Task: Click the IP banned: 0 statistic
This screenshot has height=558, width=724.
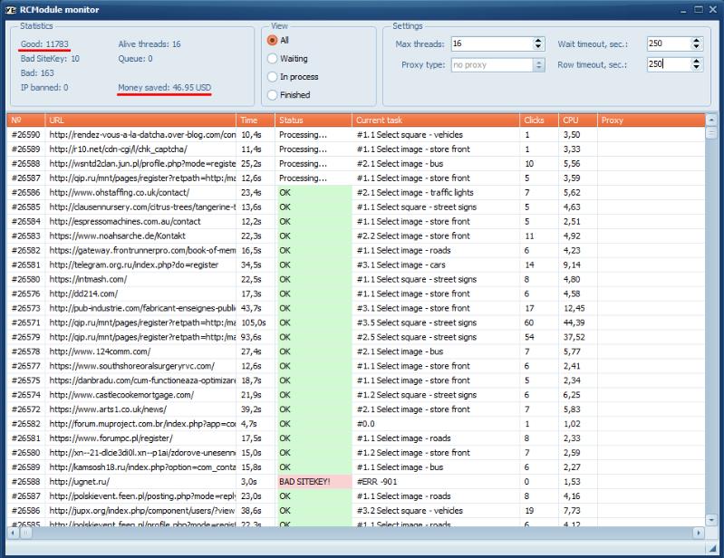Action: [44, 87]
